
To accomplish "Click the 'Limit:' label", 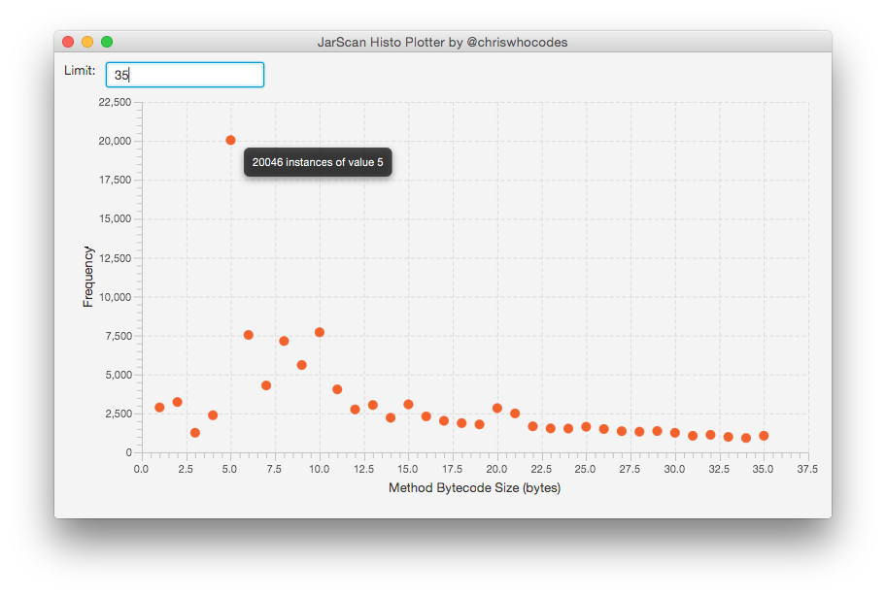I will 80,71.
